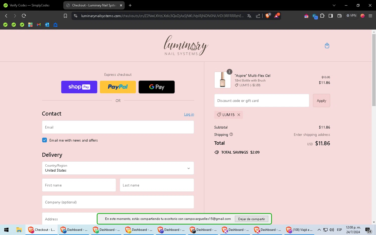Open the Gmail bookmark
376x235 pixels.
click(x=39, y=25)
